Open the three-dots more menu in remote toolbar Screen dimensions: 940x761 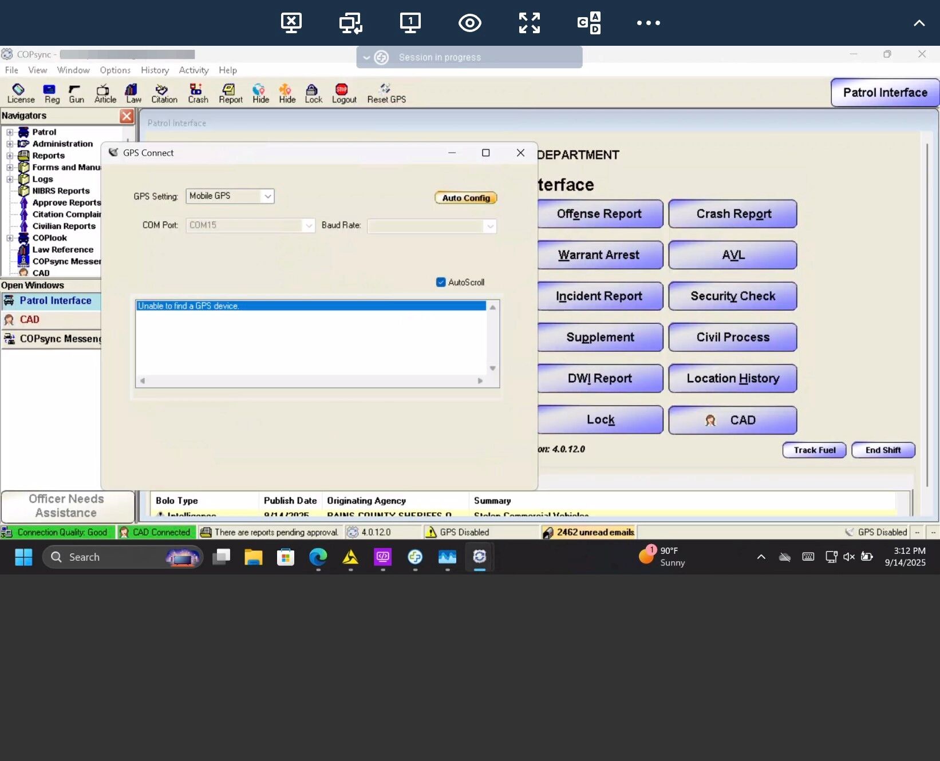click(x=648, y=23)
